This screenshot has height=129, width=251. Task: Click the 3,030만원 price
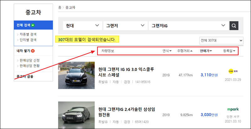pyautogui.click(x=209, y=115)
